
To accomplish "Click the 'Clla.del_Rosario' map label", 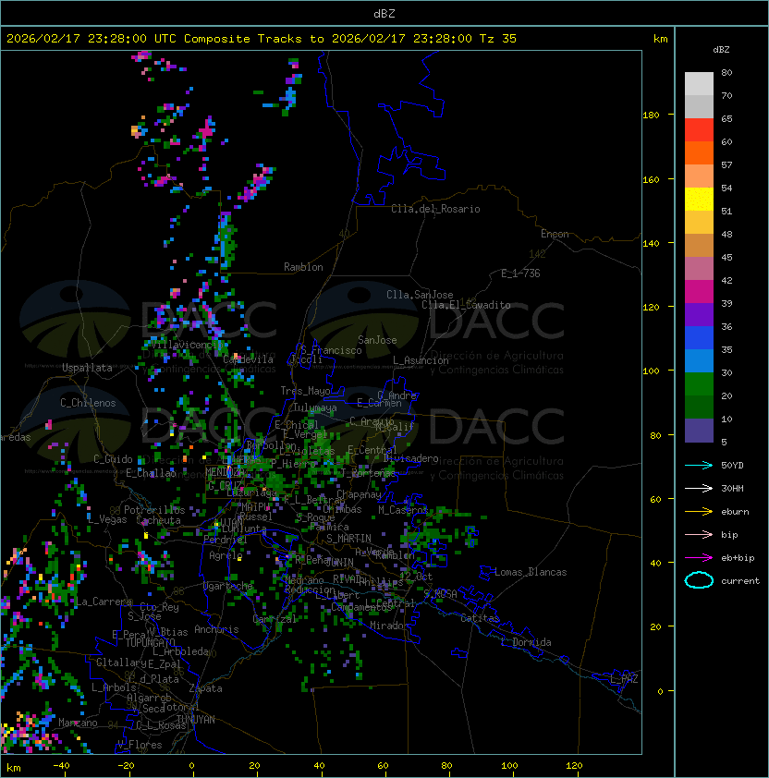I will click(x=435, y=209).
